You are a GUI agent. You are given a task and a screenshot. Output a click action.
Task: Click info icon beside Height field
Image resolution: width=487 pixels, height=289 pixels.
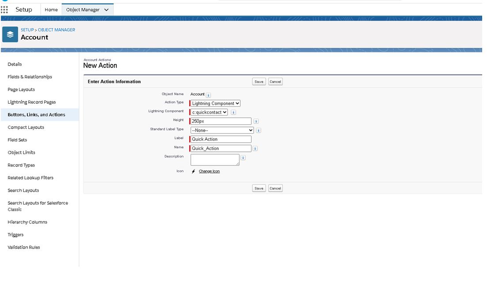(x=256, y=121)
